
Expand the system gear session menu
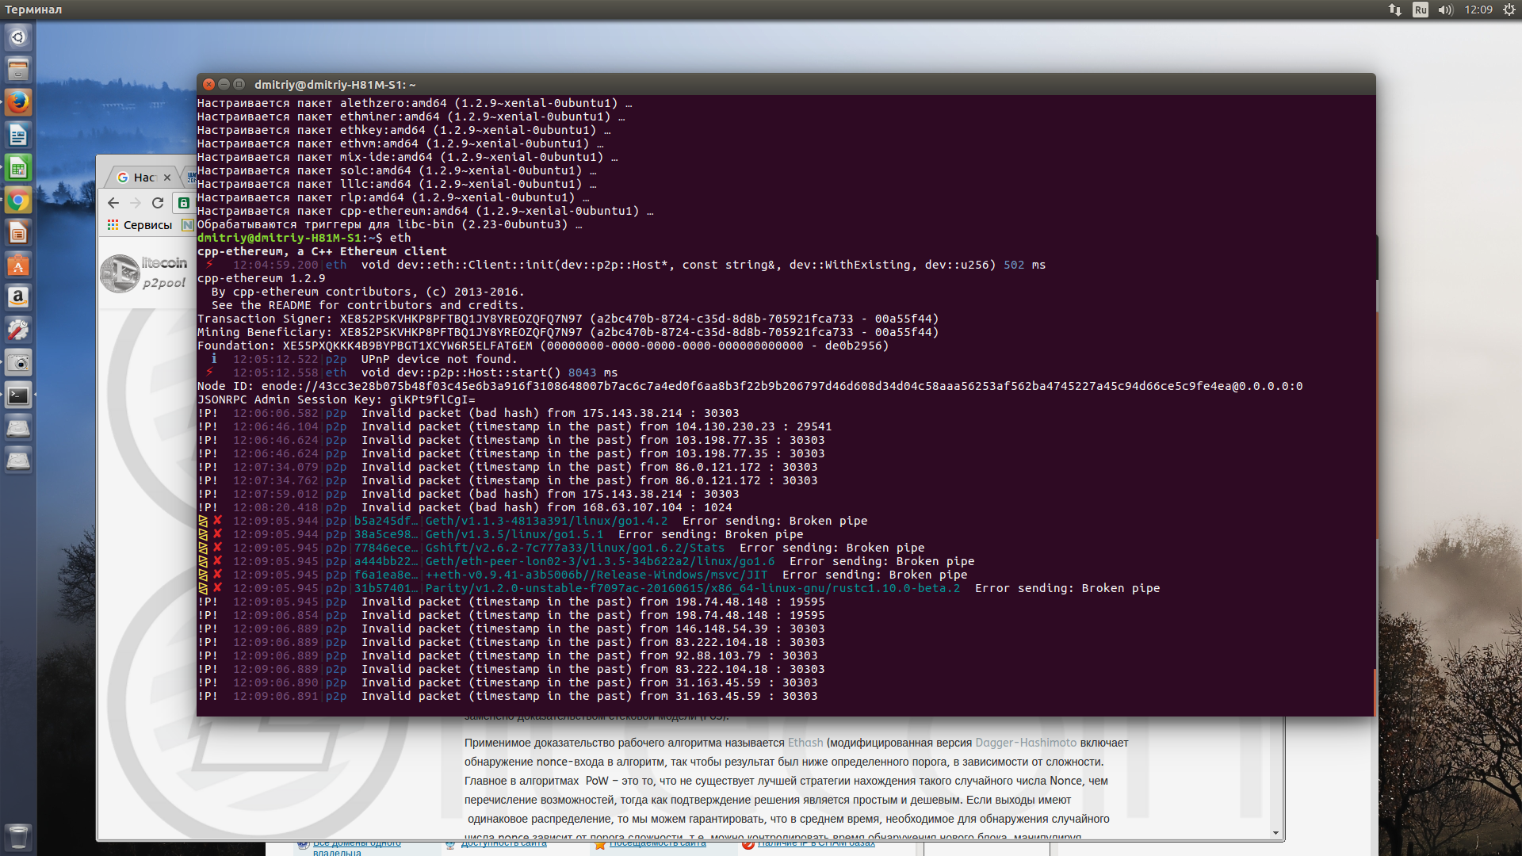(x=1509, y=10)
